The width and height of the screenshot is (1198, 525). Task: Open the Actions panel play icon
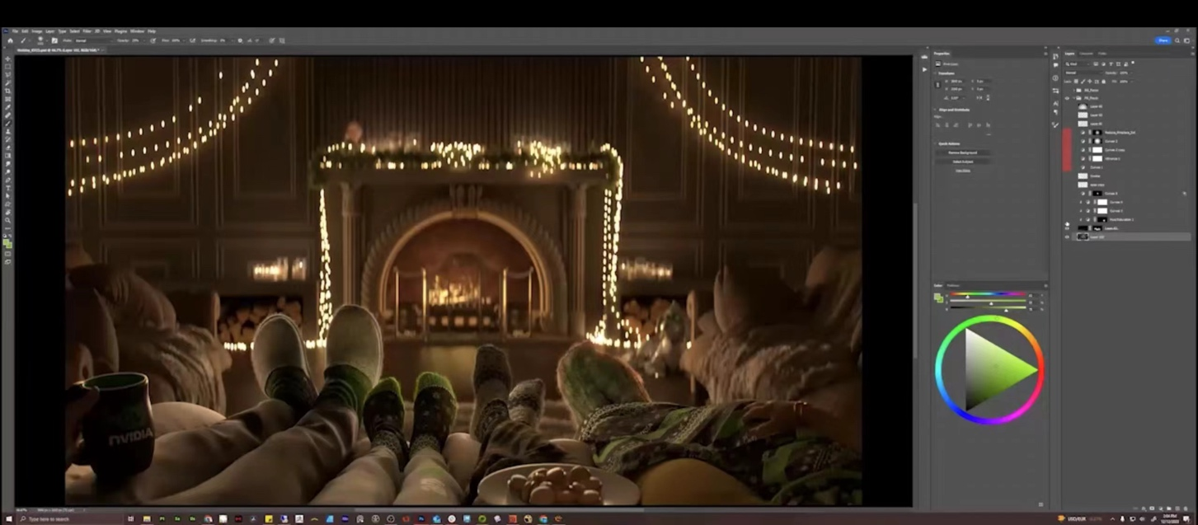click(x=924, y=69)
